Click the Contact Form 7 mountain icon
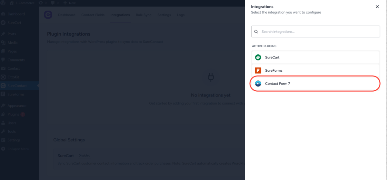387x180 pixels. 258,84
